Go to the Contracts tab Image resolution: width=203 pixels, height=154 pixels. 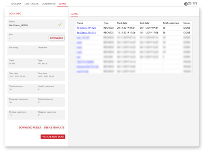(x=49, y=4)
